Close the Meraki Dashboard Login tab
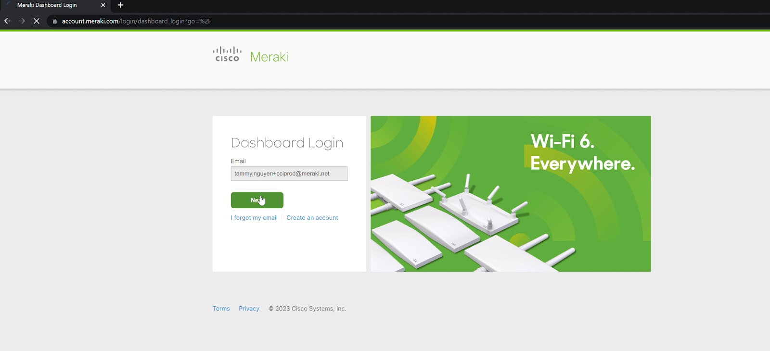Screen dimensions: 770x351 coord(103,5)
